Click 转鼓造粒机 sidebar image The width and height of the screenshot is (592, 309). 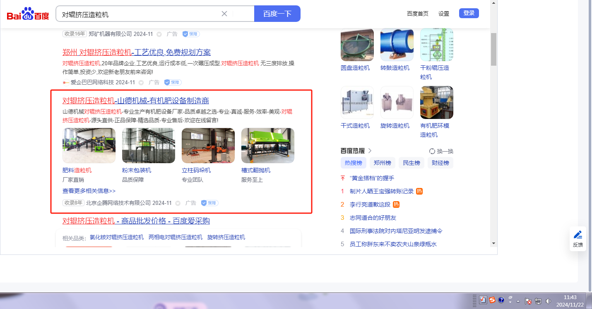pos(397,45)
